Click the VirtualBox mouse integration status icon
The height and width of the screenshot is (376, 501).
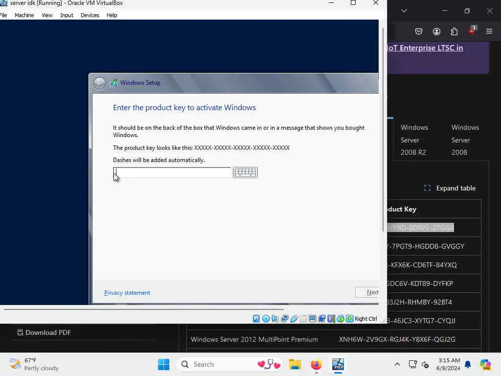[341, 318]
